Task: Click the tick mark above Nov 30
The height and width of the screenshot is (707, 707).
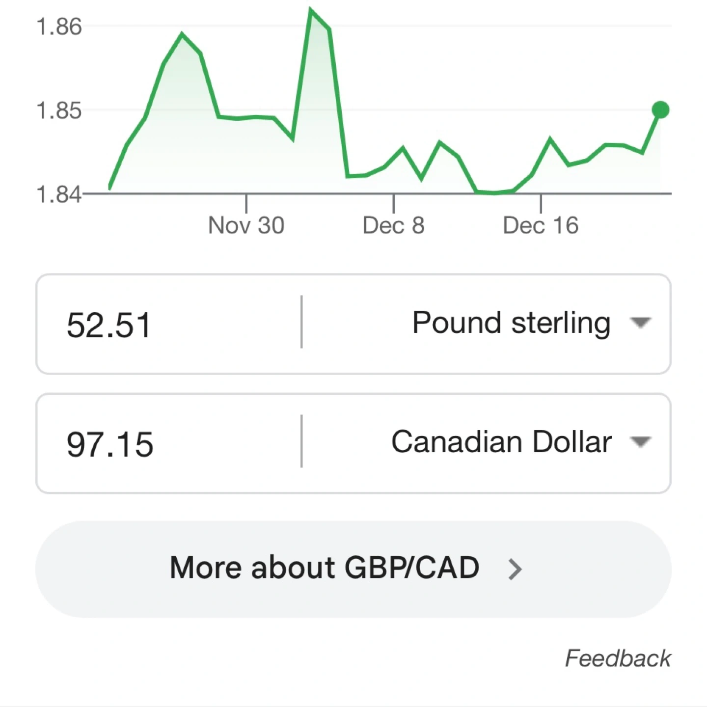Action: [246, 203]
